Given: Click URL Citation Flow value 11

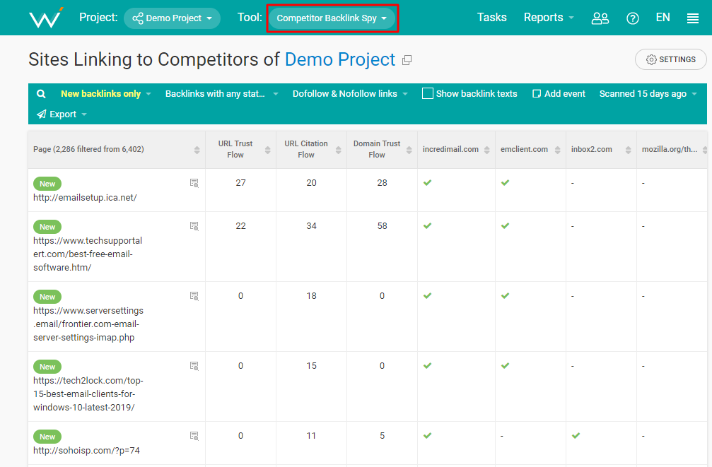Looking at the screenshot, I should tap(312, 436).
